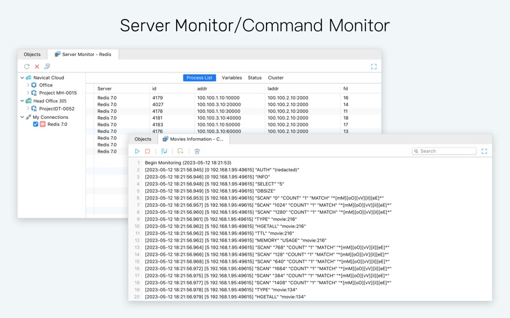Screen dimensions: 510x318
Task: Select Head Office 305 in the tree
Action: pos(50,101)
